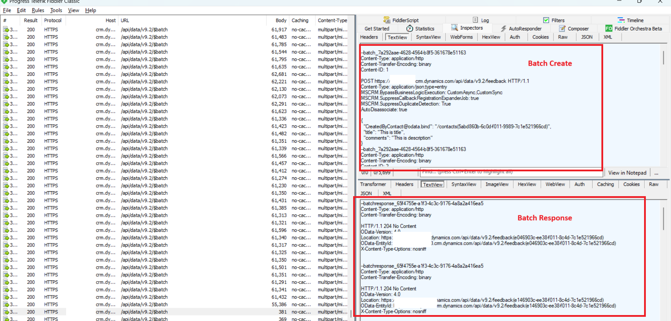
Task: Click the body value 61,230
Action: coord(279,186)
